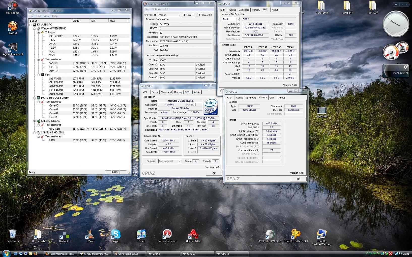412x257 pixels.
Task: Open SPD tab in the CPU-Z processor window
Action: (x=187, y=92)
